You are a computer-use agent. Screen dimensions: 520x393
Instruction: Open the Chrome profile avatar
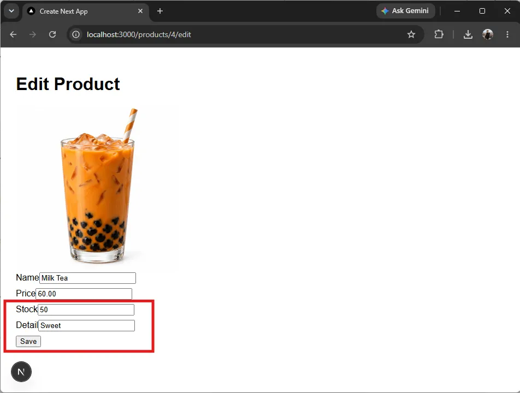[487, 34]
